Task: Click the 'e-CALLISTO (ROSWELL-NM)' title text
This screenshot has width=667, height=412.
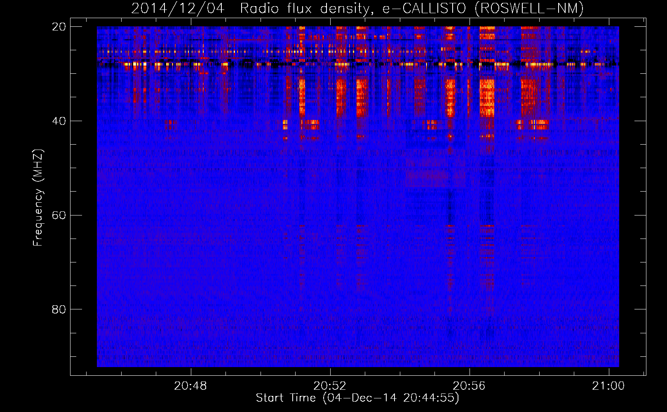Action: [x=483, y=9]
